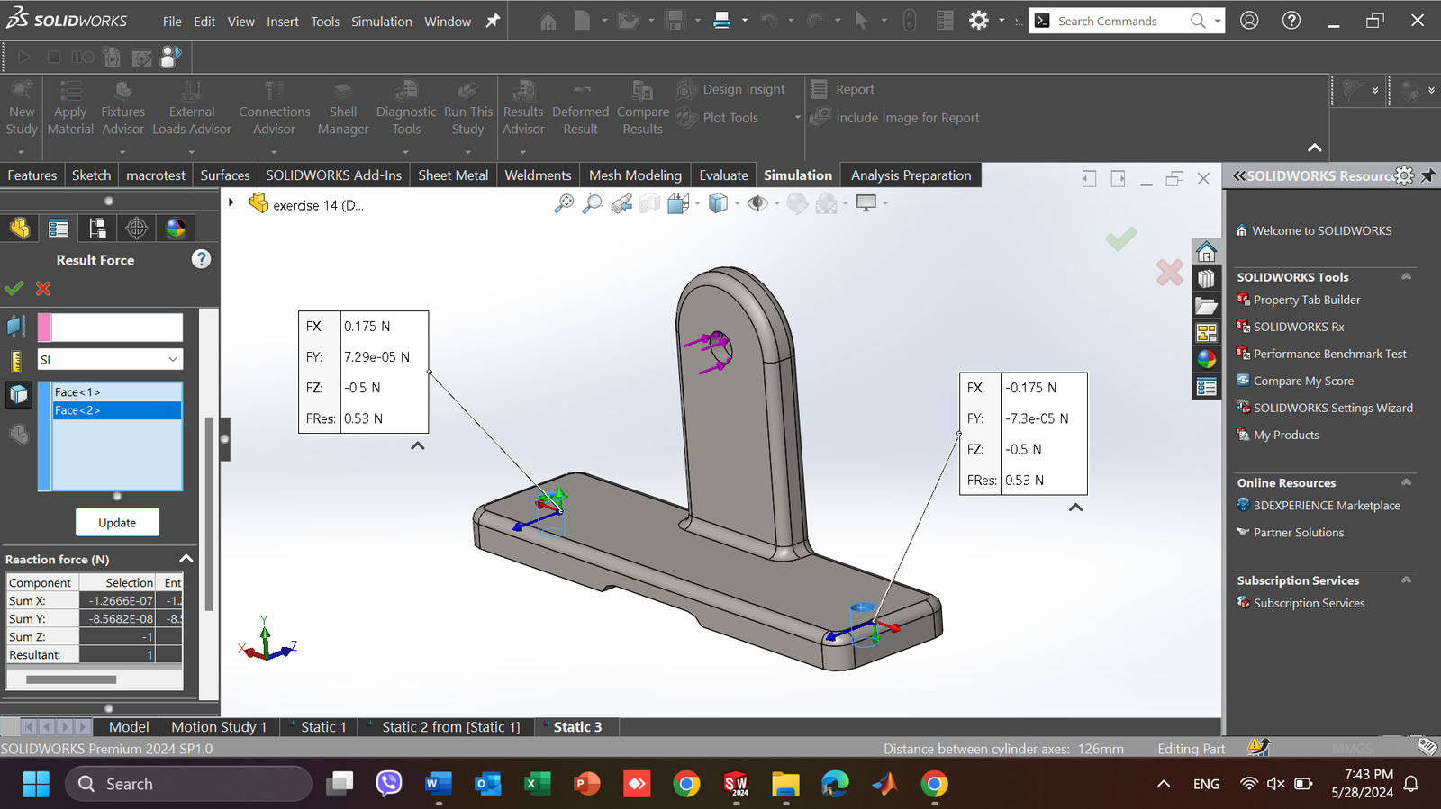Click the green checkmark to accept Result Force
The width and height of the screenshot is (1441, 809).
pos(14,289)
